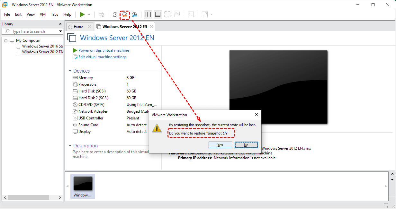Viewport: 396px width, 209px height.
Task: Click the Take Snapshot clock icon
Action: 115,14
